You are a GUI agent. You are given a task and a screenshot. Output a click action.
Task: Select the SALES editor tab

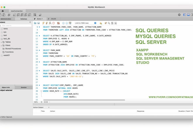pyautogui.click(x=54, y=19)
